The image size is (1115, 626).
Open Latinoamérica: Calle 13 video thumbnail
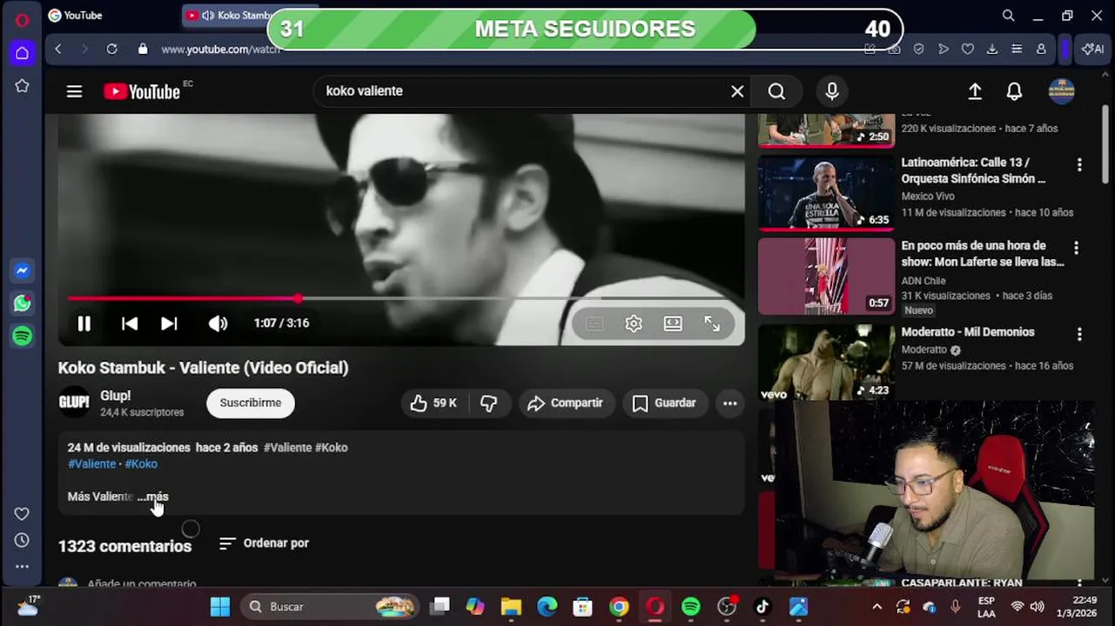tap(826, 193)
